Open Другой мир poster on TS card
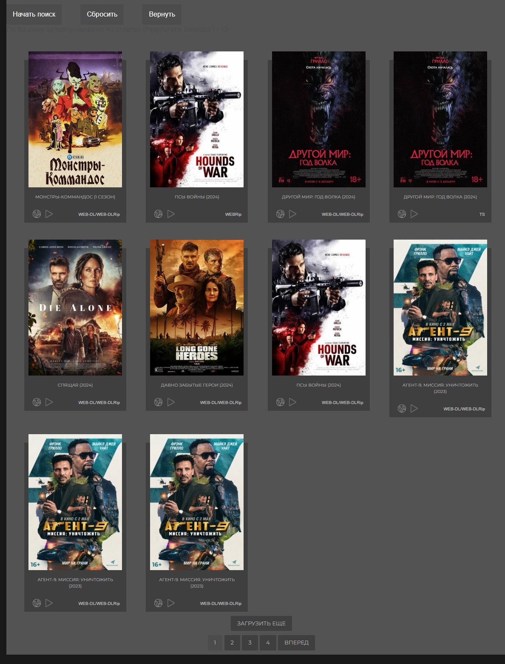Screen dimensions: 505x664 click(440, 119)
